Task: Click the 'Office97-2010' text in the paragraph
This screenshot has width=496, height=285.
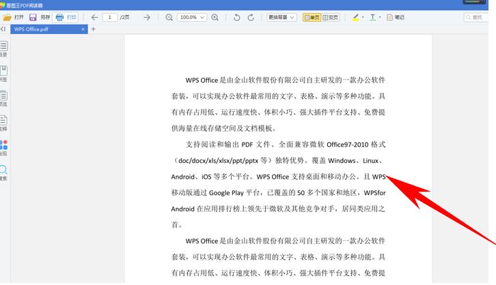Action: [x=347, y=145]
